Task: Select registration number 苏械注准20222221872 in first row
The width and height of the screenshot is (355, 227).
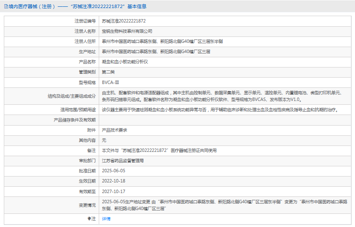Action: point(124,21)
